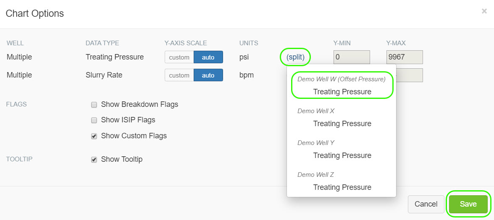494x220 pixels.
Task: Click the Slurry Rate Y-MAX field
Action: point(410,75)
